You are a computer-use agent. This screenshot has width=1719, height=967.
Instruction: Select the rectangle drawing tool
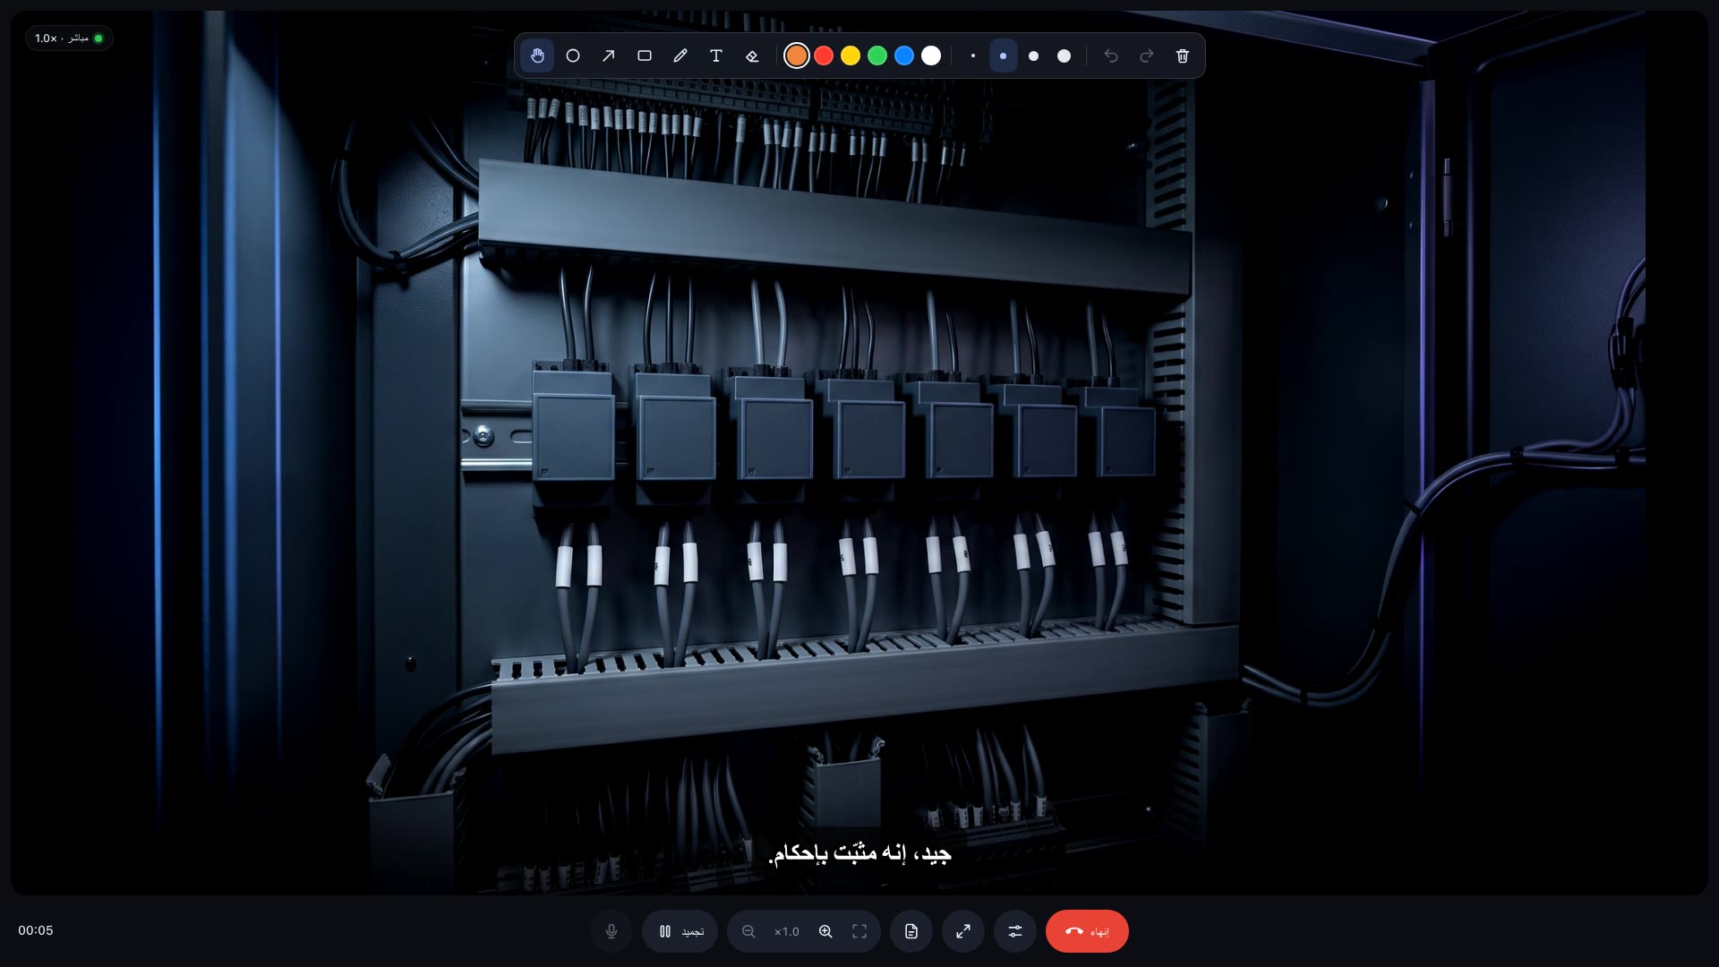coord(645,56)
